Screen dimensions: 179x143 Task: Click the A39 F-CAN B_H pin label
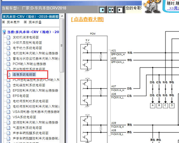click(x=118, y=125)
